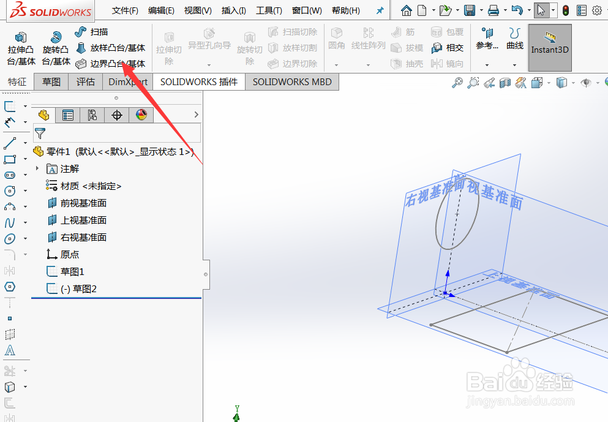Open the DisplayManager color ball tab

(x=141, y=115)
